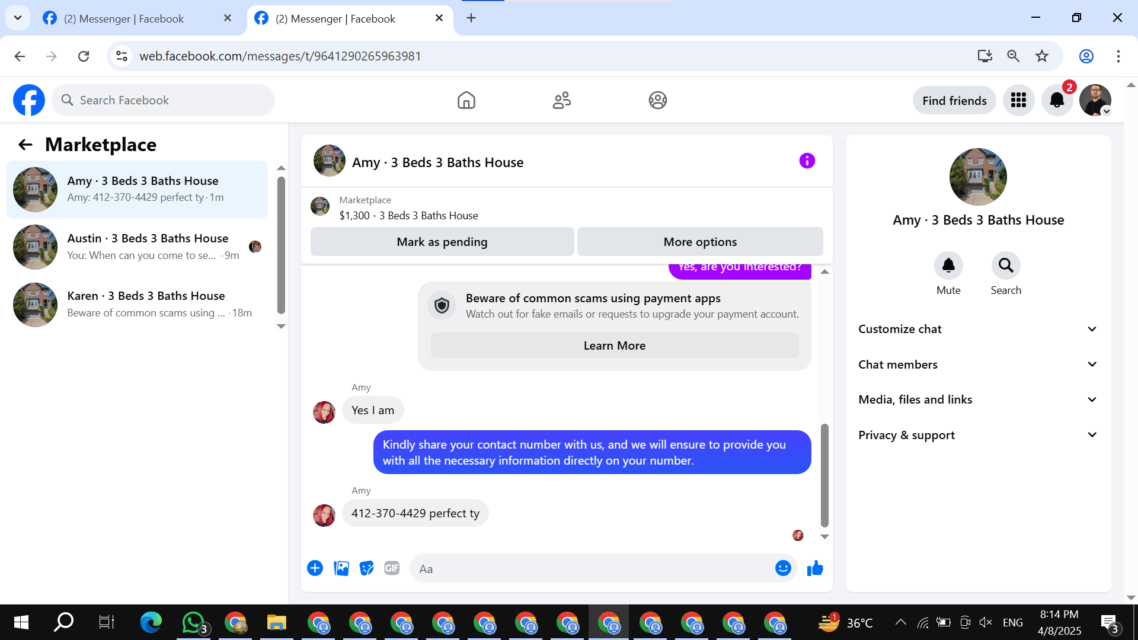Click the purple conversation info icon

point(807,161)
